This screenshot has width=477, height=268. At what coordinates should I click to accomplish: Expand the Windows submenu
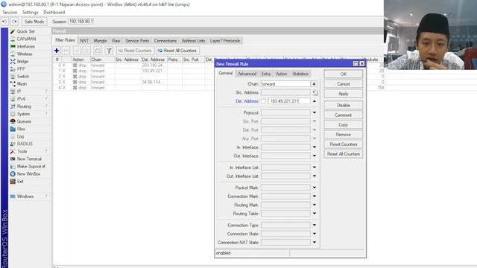pyautogui.click(x=46, y=197)
